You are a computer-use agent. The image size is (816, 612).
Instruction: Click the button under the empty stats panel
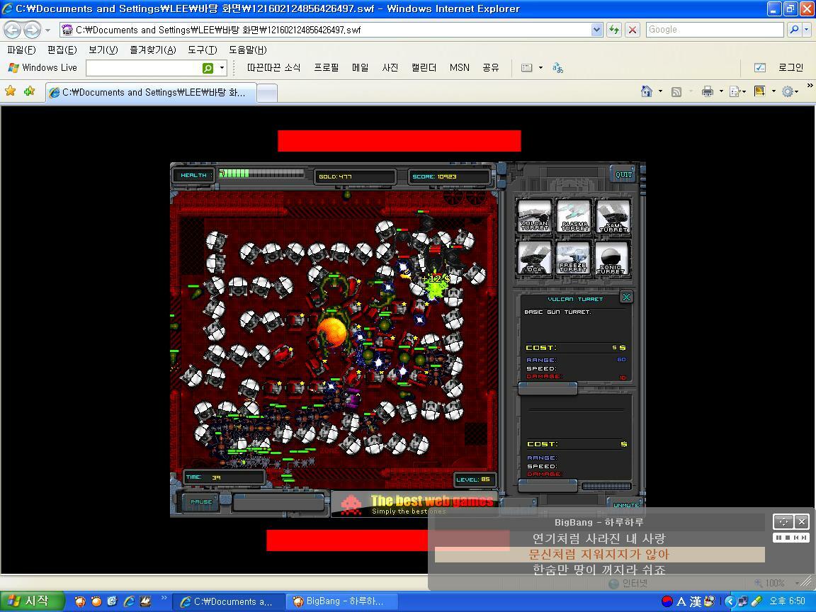point(548,485)
